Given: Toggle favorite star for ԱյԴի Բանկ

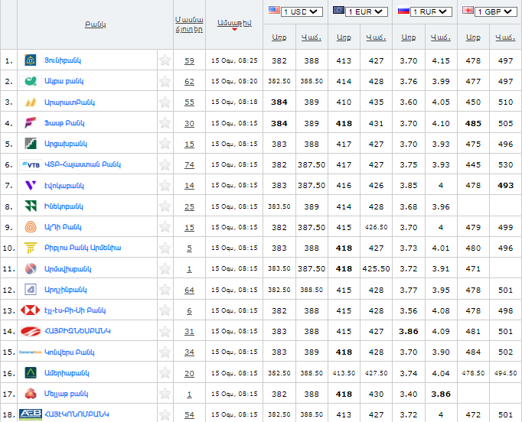Looking at the screenshot, I should (165, 227).
